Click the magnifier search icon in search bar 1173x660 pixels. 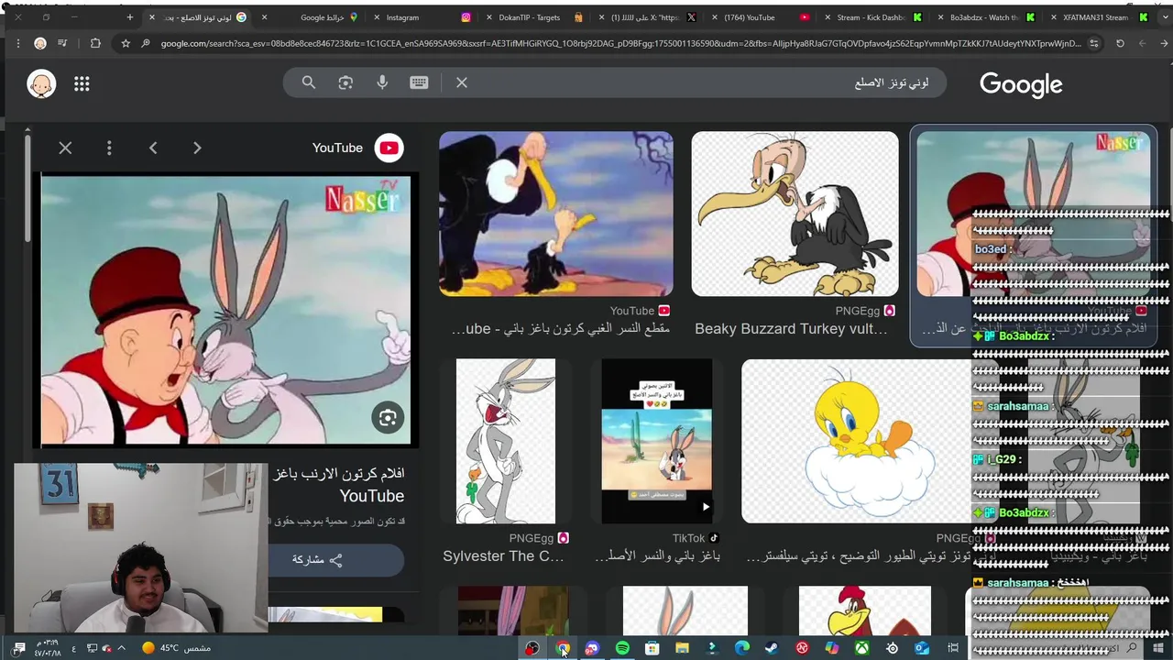click(309, 82)
